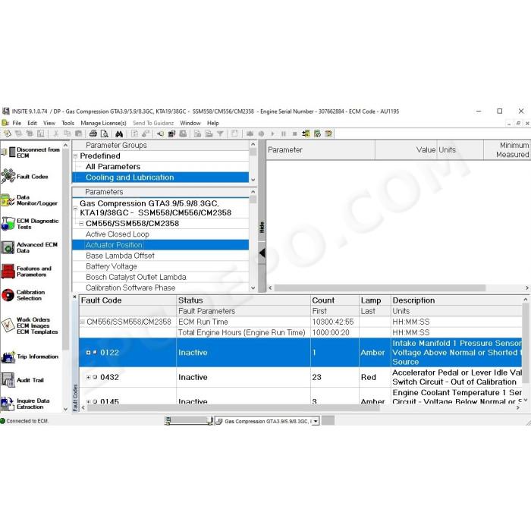Select Cooling and Lubrication group
Screen dimensions: 531x531
click(x=161, y=178)
